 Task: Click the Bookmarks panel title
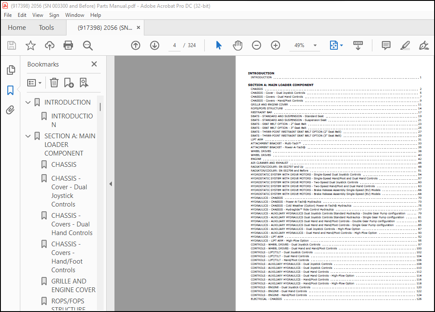[43, 64]
